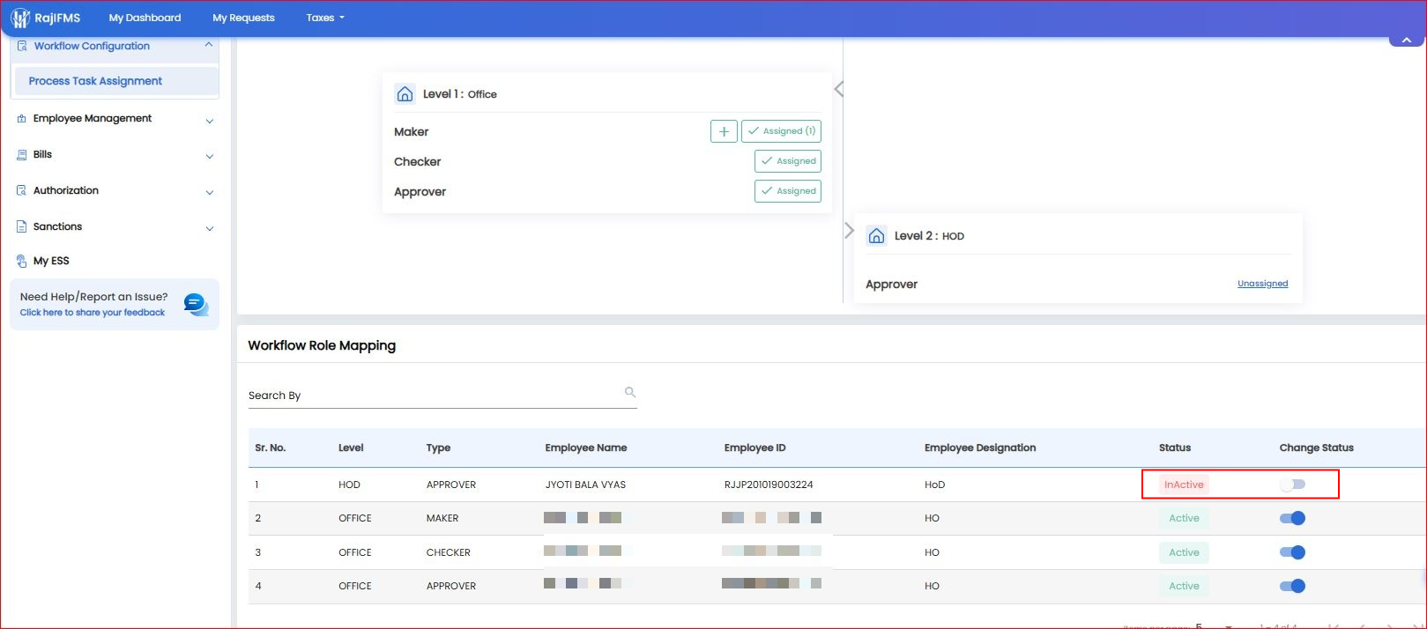Click Active badge in OFFICE APPROVER row
The image size is (1427, 629).
click(1184, 586)
